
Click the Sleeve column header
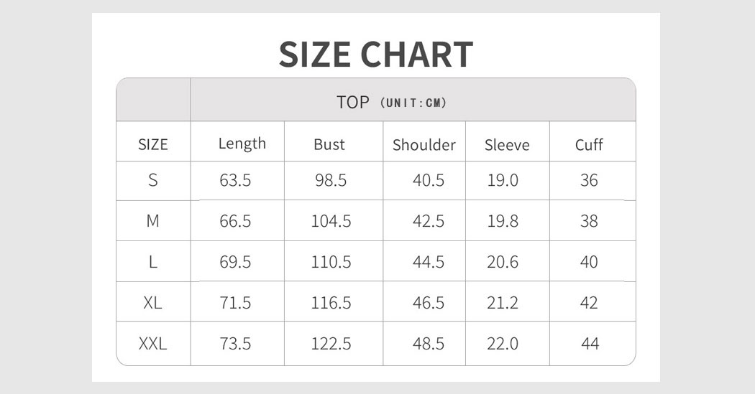(507, 145)
